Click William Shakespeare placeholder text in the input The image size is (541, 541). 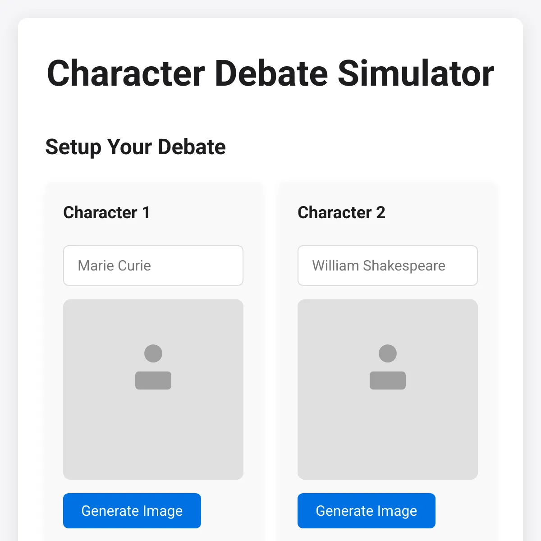coord(378,266)
